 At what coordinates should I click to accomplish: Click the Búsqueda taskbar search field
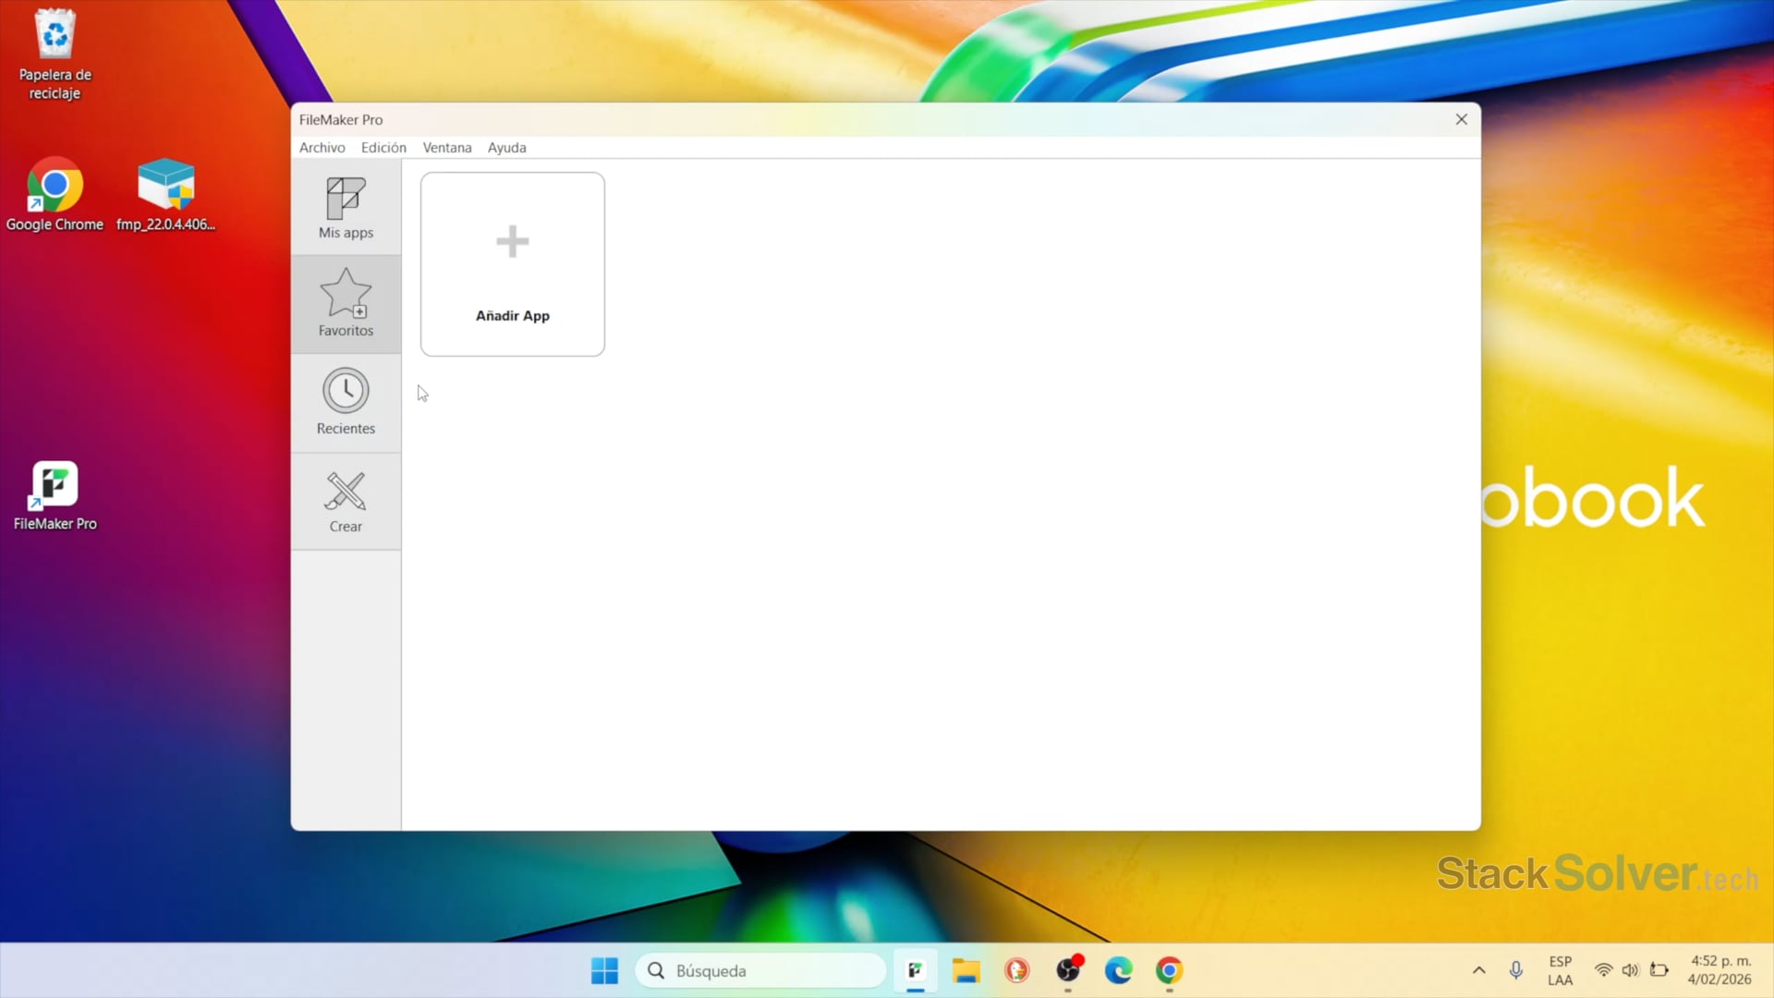coord(759,970)
